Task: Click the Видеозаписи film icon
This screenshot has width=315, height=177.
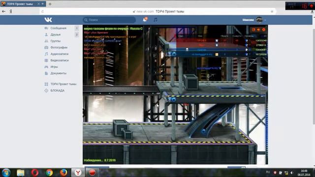Action: [x=46, y=60]
